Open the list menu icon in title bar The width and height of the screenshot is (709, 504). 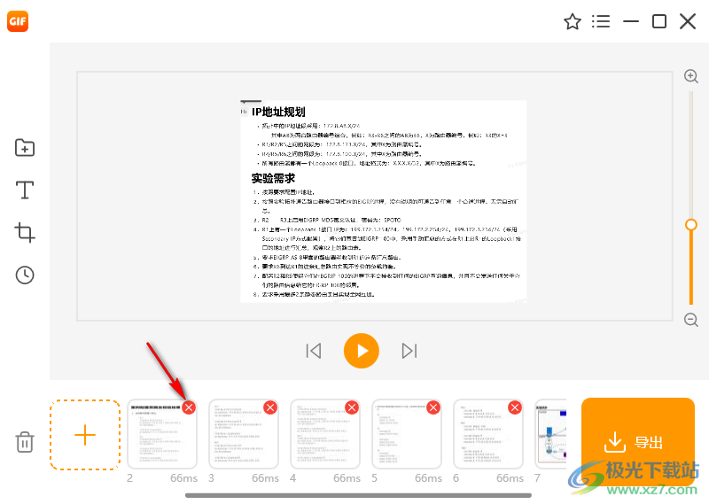click(x=601, y=22)
